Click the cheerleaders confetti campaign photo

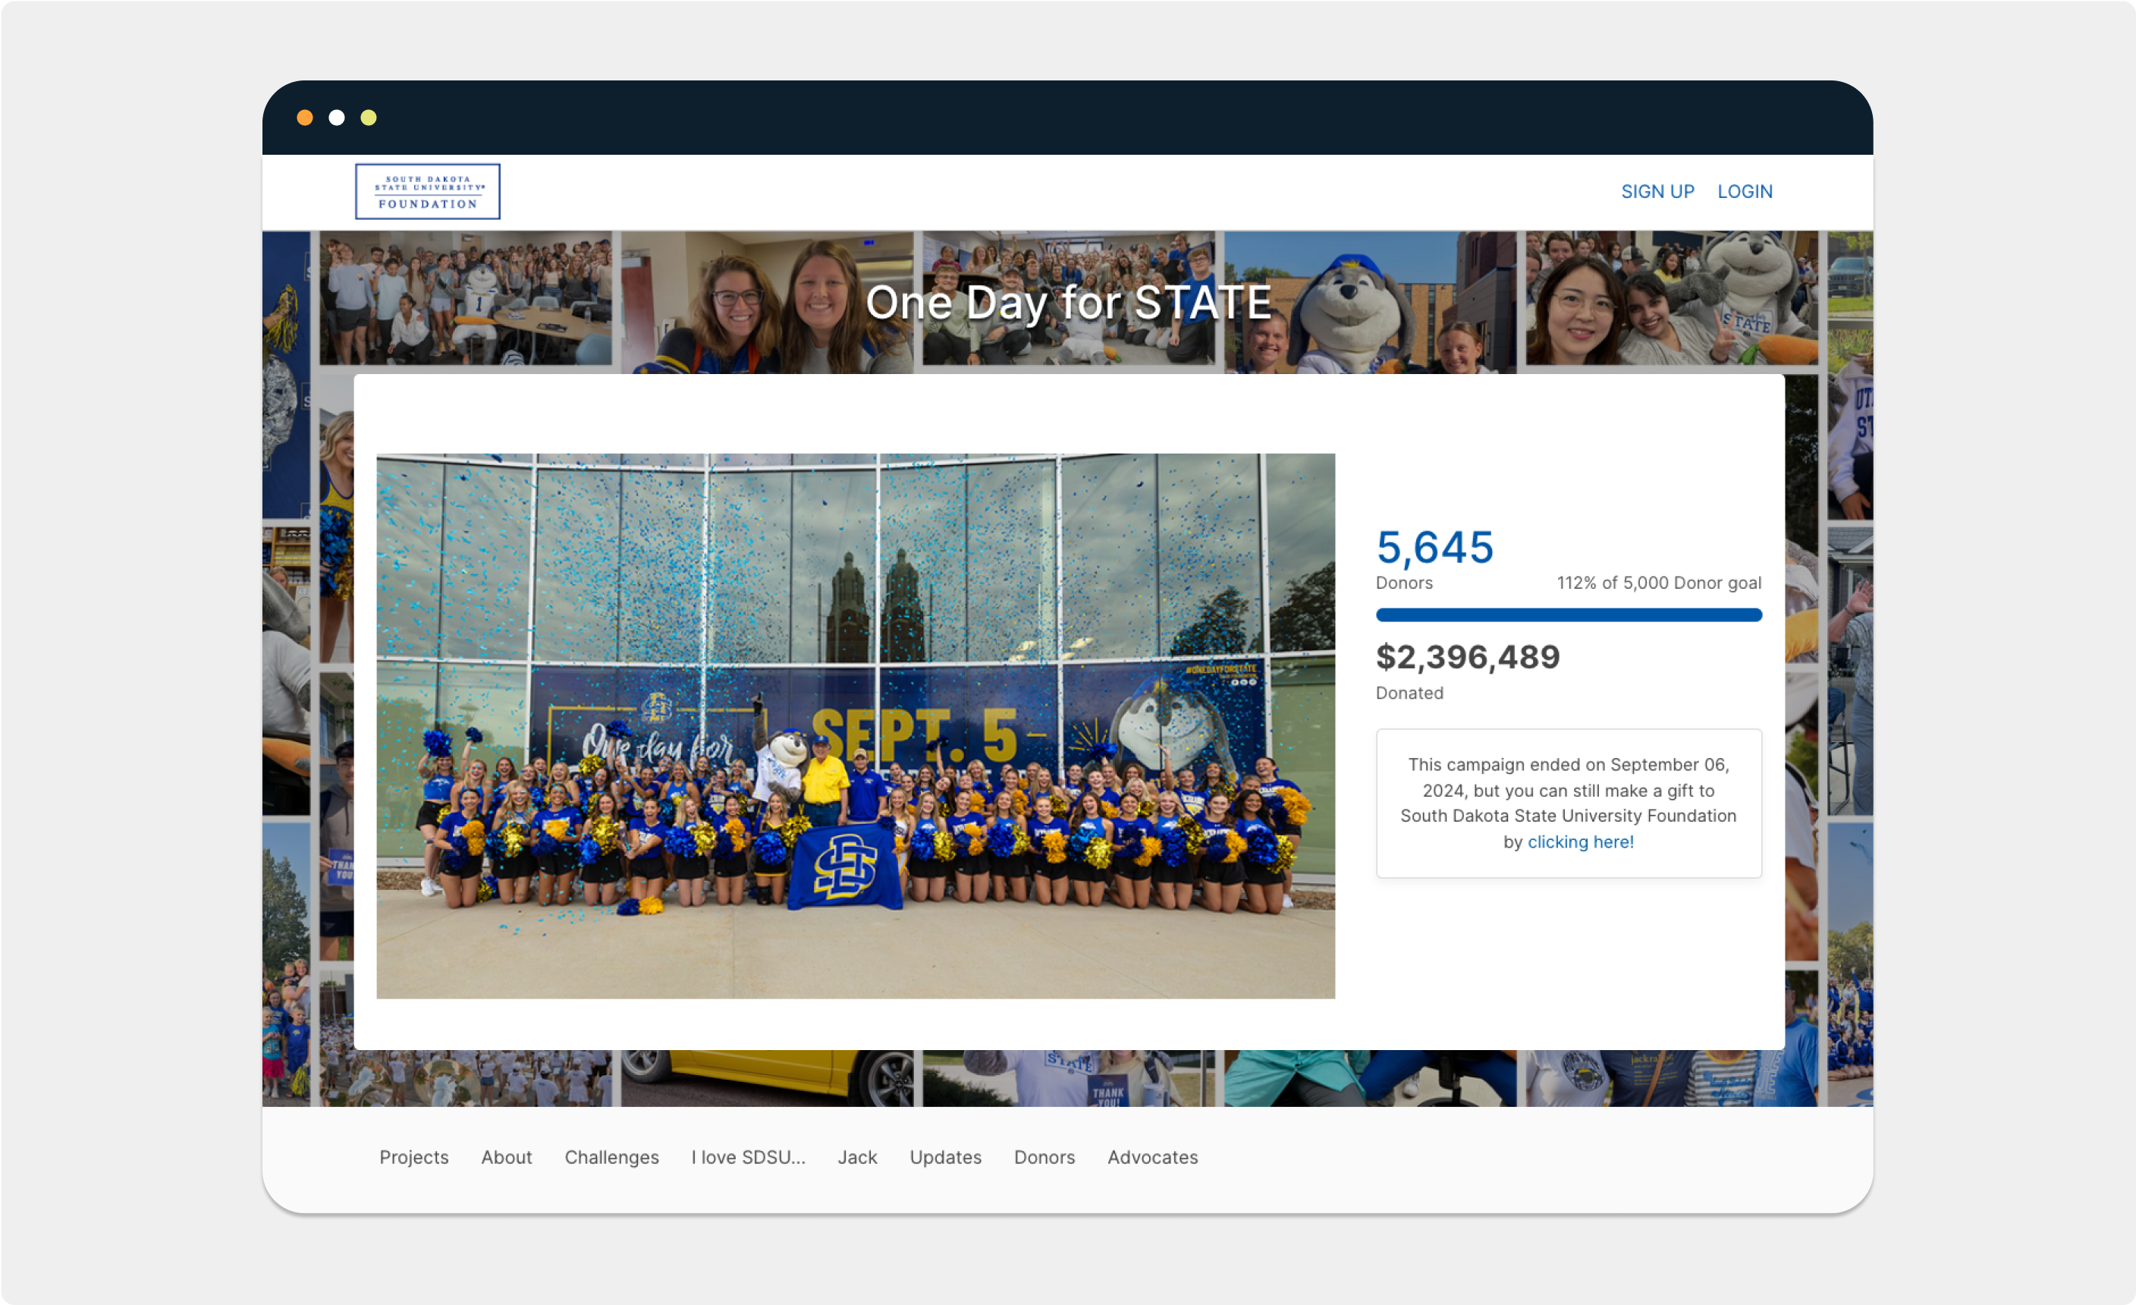coord(855,726)
